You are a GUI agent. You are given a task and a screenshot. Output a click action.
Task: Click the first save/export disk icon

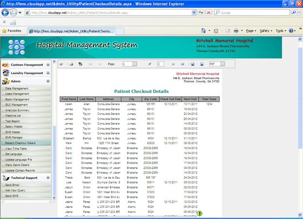193,64
